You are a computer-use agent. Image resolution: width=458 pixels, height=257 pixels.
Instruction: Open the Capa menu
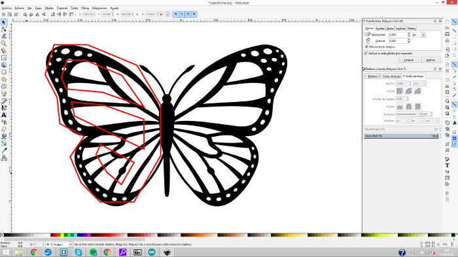[38, 9]
